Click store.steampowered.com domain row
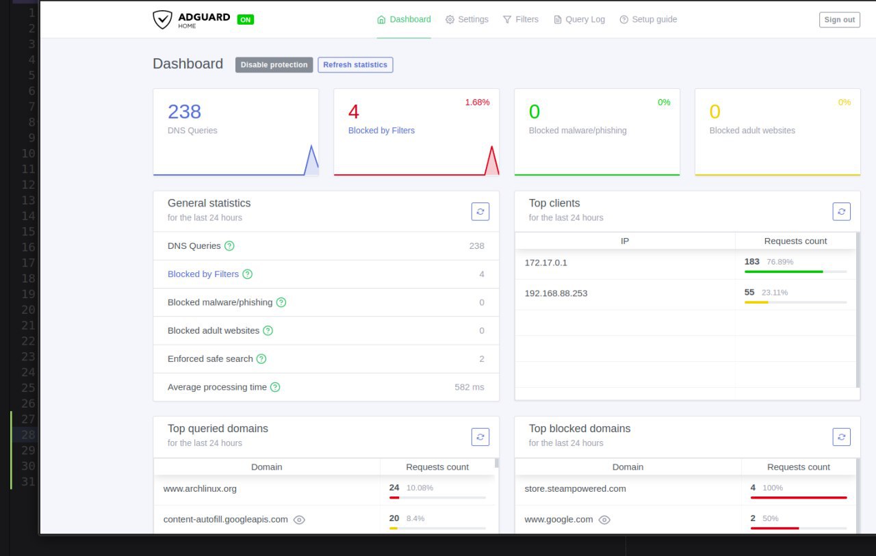This screenshot has height=556, width=876. (x=686, y=490)
